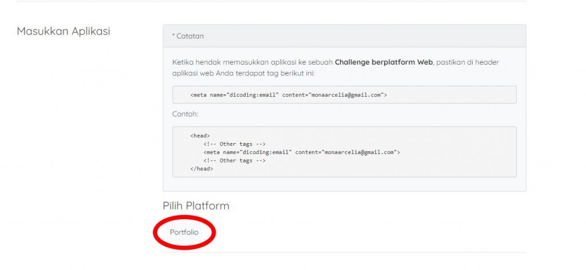Image resolution: width=586 pixels, height=270 pixels.
Task: Click the closing </head> line in example
Action: coord(201,169)
